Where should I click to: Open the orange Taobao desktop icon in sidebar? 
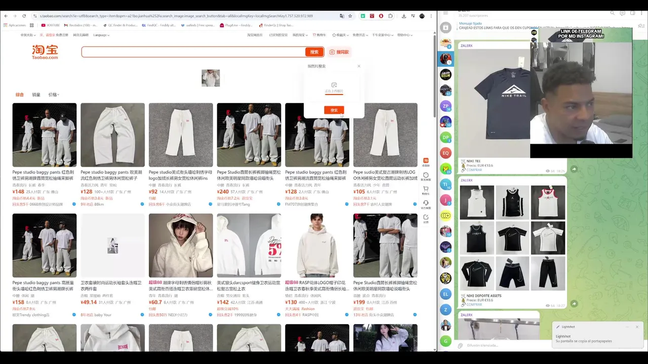[426, 161]
